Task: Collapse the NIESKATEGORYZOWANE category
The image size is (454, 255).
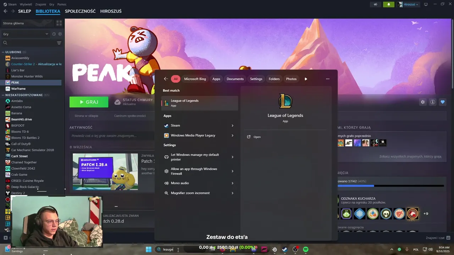Action: (x=3, y=95)
